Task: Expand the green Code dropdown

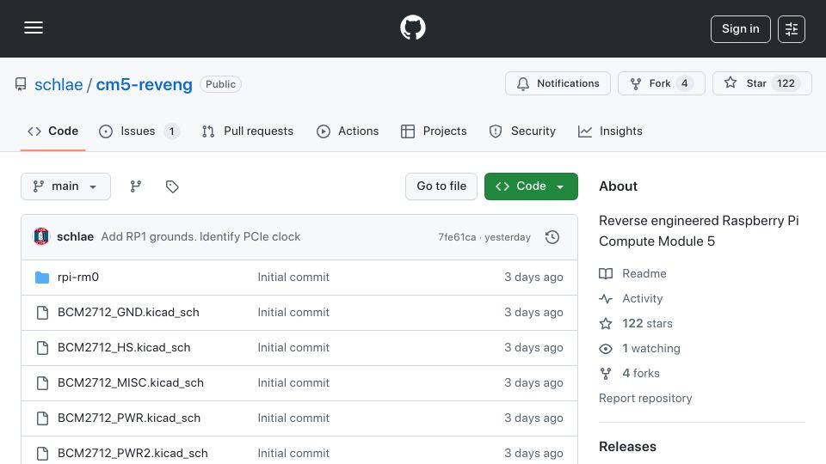Action: tap(531, 186)
